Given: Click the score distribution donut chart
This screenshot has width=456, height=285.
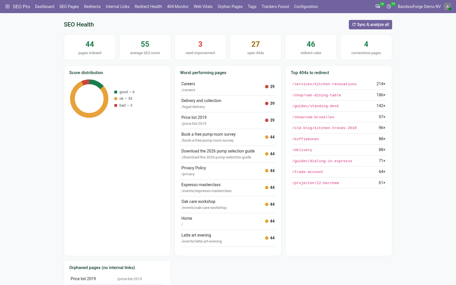Looking at the screenshot, I should (89, 99).
